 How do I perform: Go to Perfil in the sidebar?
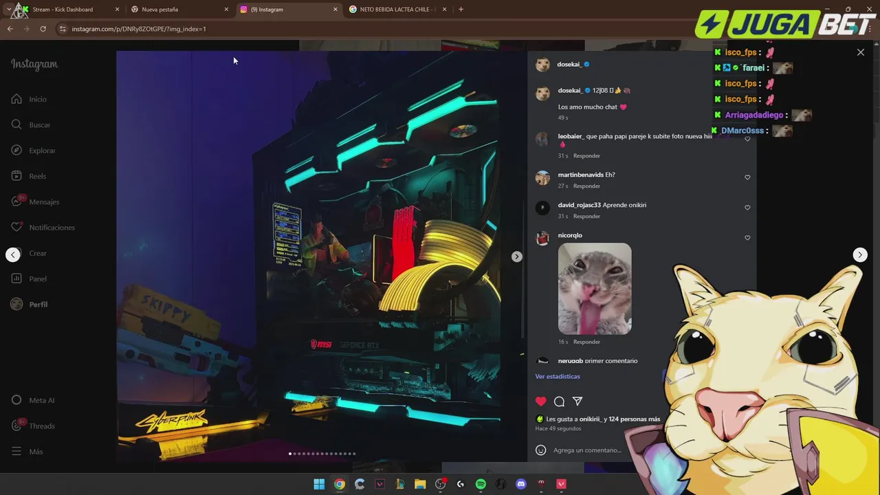[x=30, y=305]
